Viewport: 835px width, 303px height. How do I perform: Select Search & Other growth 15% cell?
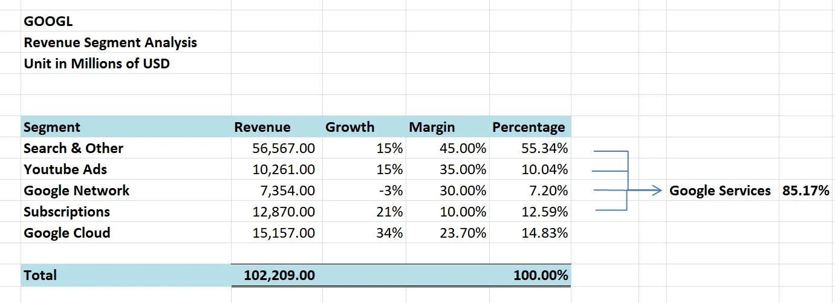(x=364, y=148)
